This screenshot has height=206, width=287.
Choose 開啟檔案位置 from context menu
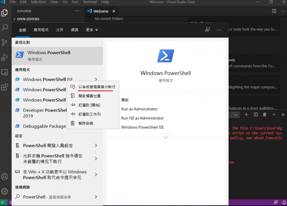tap(93, 96)
